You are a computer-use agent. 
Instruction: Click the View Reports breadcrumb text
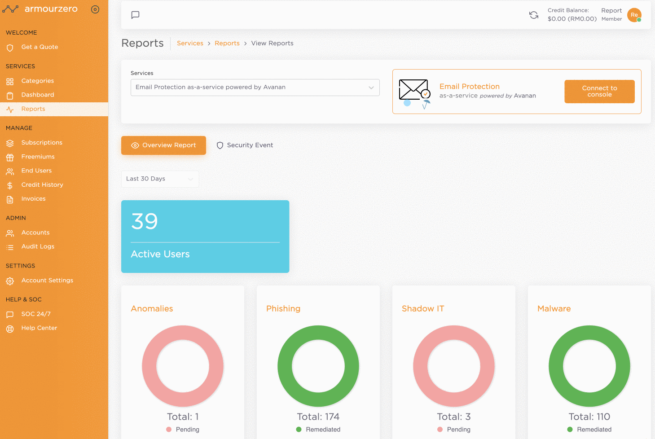tap(272, 43)
